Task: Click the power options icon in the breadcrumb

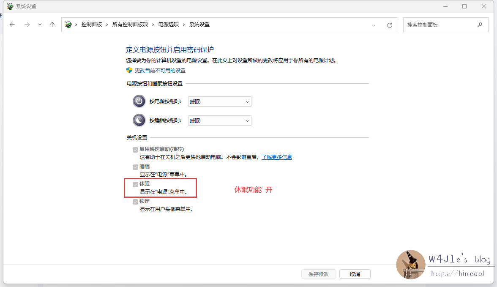Action: [x=68, y=24]
